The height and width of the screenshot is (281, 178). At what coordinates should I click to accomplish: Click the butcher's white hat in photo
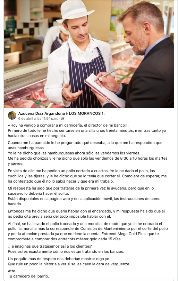(x=75, y=11)
